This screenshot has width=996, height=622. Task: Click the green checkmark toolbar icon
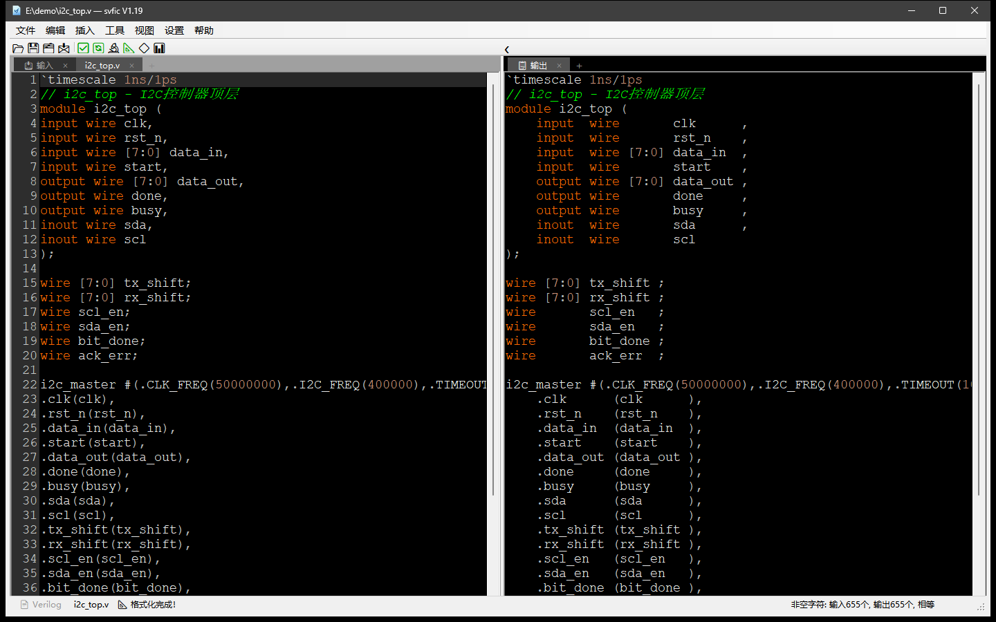[x=83, y=48]
